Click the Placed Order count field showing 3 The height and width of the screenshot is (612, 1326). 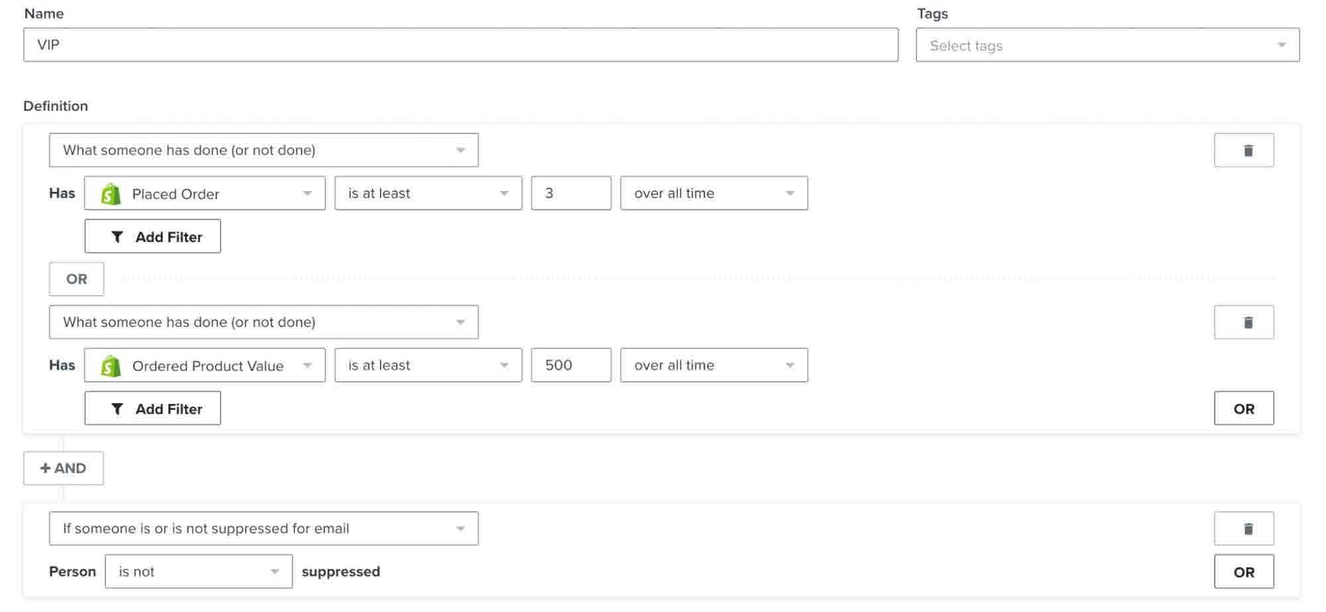point(570,194)
